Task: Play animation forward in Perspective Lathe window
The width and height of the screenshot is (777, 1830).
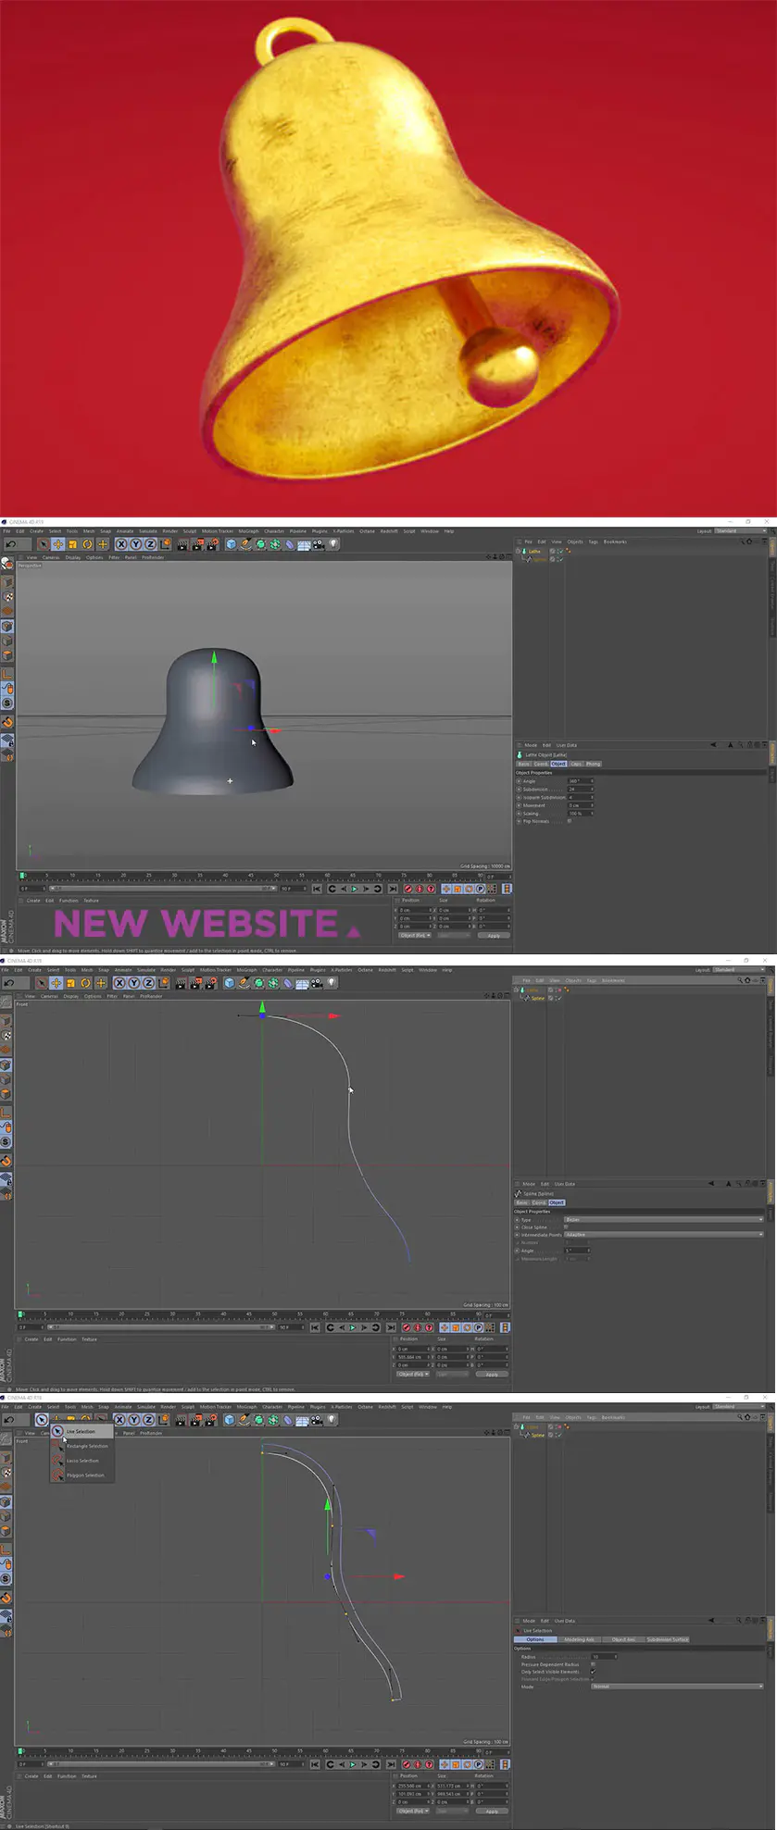Action: point(354,890)
